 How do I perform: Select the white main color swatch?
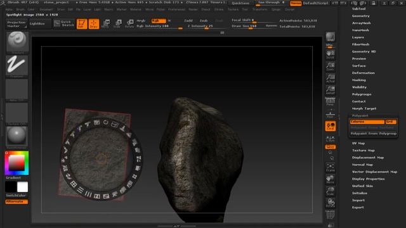tap(23, 187)
